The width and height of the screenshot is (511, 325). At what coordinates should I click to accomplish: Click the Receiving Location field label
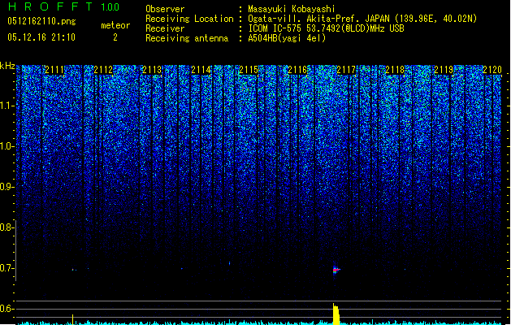click(189, 19)
